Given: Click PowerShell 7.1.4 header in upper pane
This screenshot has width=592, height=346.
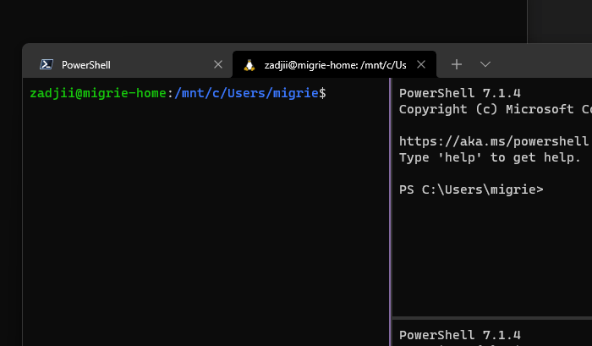Looking at the screenshot, I should (460, 93).
